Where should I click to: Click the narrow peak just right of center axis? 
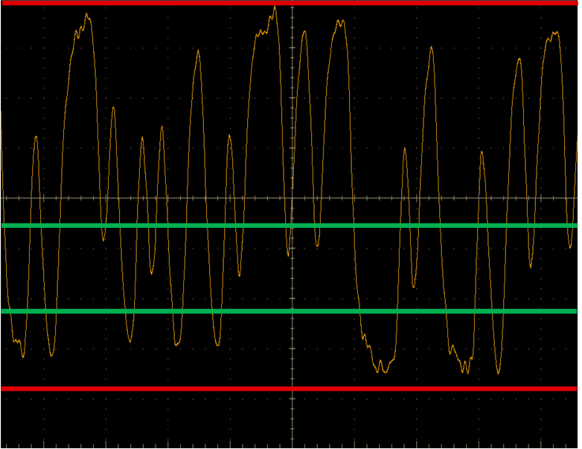(304, 32)
